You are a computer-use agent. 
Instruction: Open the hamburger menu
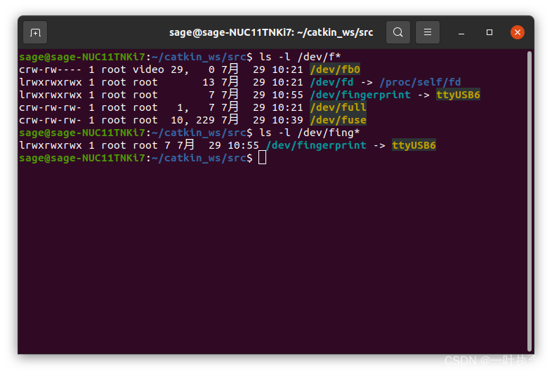tap(428, 32)
